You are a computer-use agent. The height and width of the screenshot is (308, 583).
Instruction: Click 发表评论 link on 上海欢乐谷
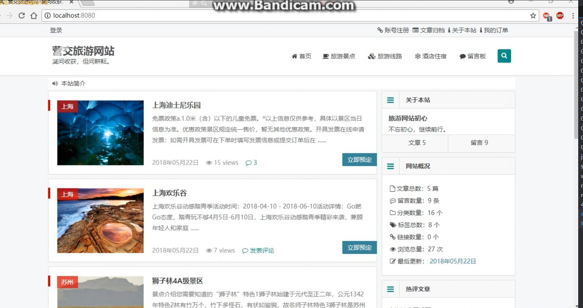click(x=258, y=251)
